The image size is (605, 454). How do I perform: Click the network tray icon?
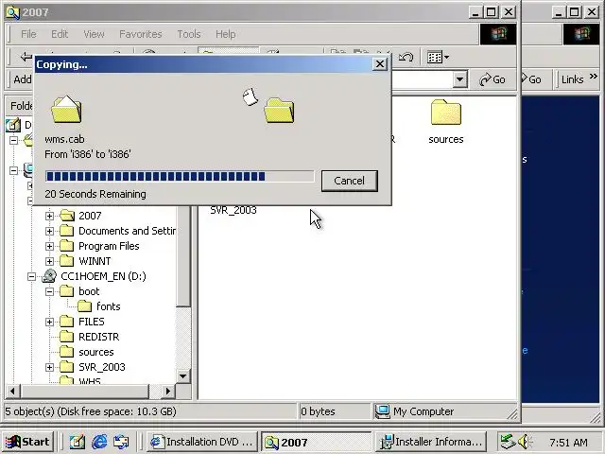coord(508,442)
